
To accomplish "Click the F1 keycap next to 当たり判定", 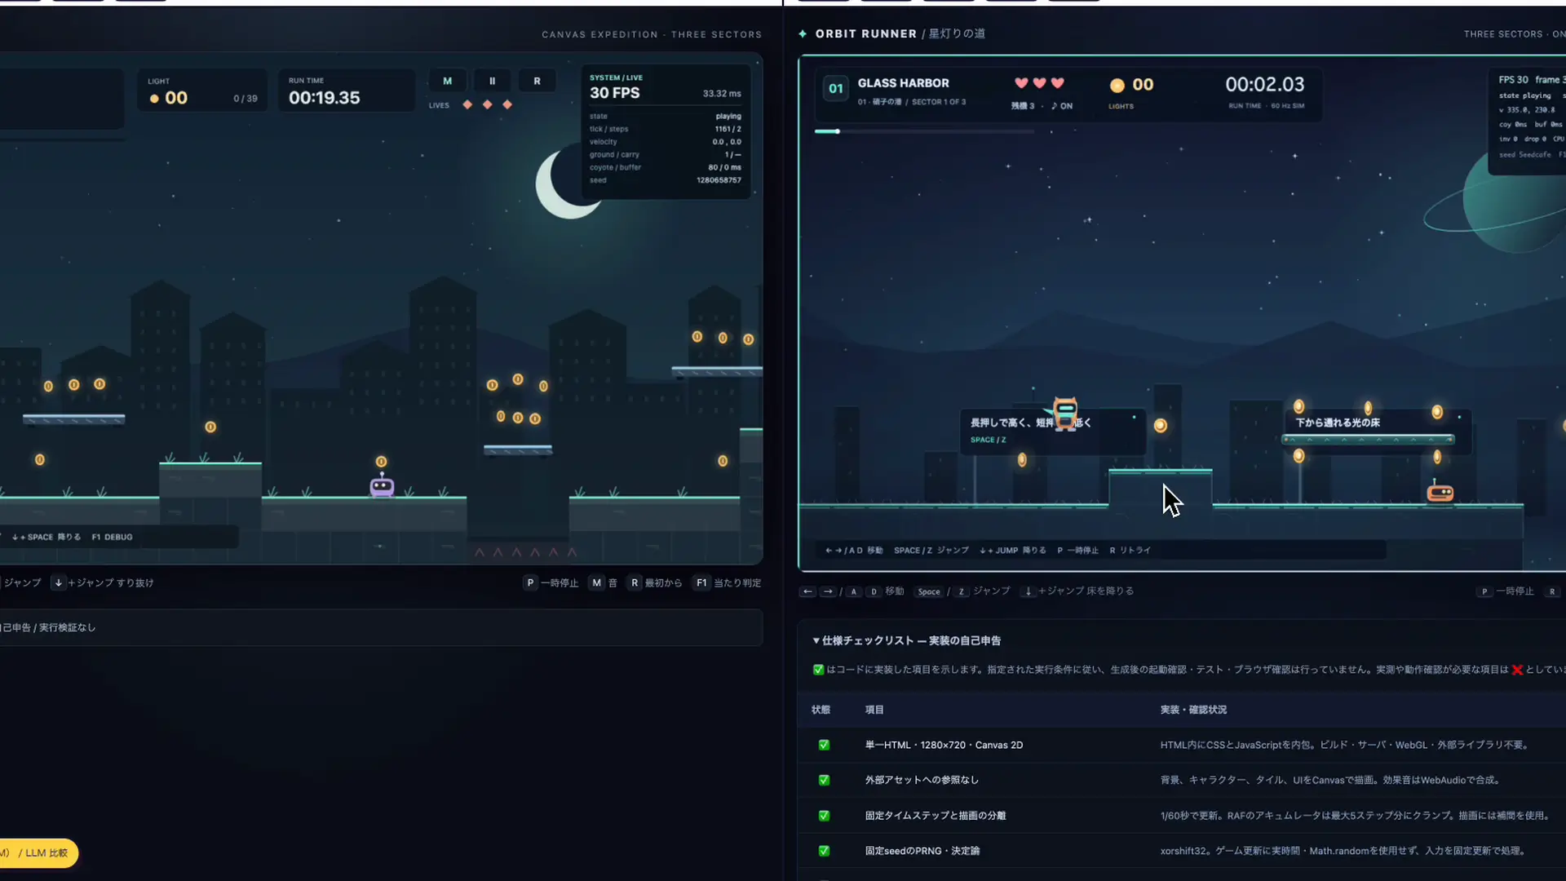I will coord(701,582).
